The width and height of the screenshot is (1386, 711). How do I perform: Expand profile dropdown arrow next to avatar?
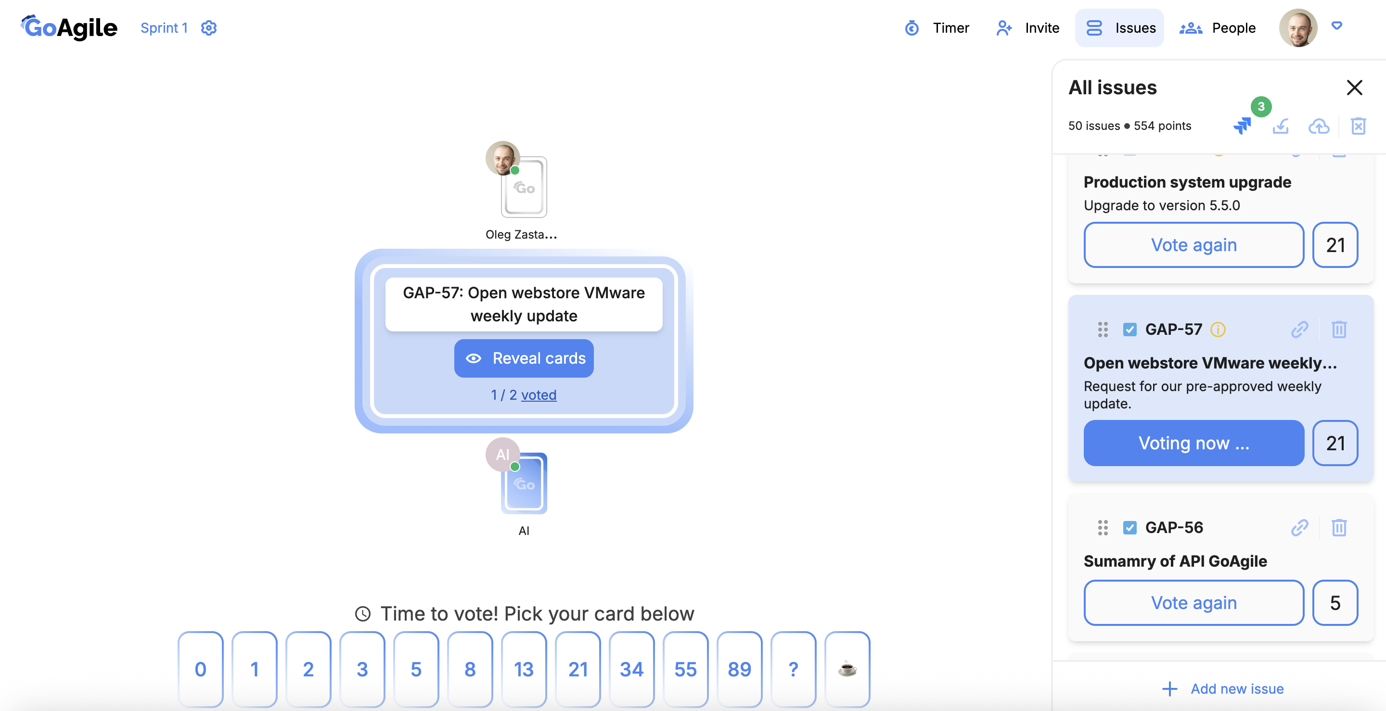1336,26
